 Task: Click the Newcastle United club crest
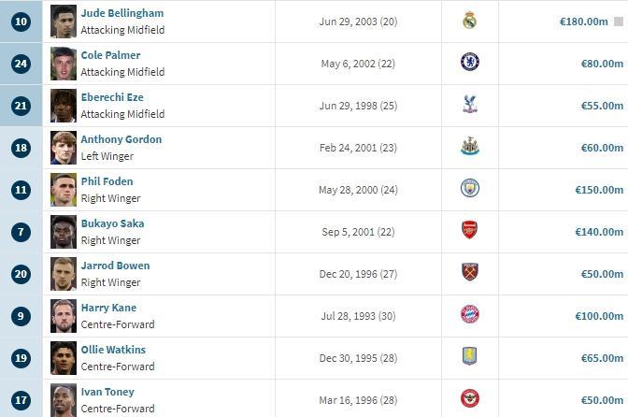(469, 147)
